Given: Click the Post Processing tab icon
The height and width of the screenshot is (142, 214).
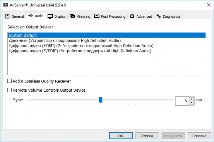Looking at the screenshot, I should tap(97, 16).
